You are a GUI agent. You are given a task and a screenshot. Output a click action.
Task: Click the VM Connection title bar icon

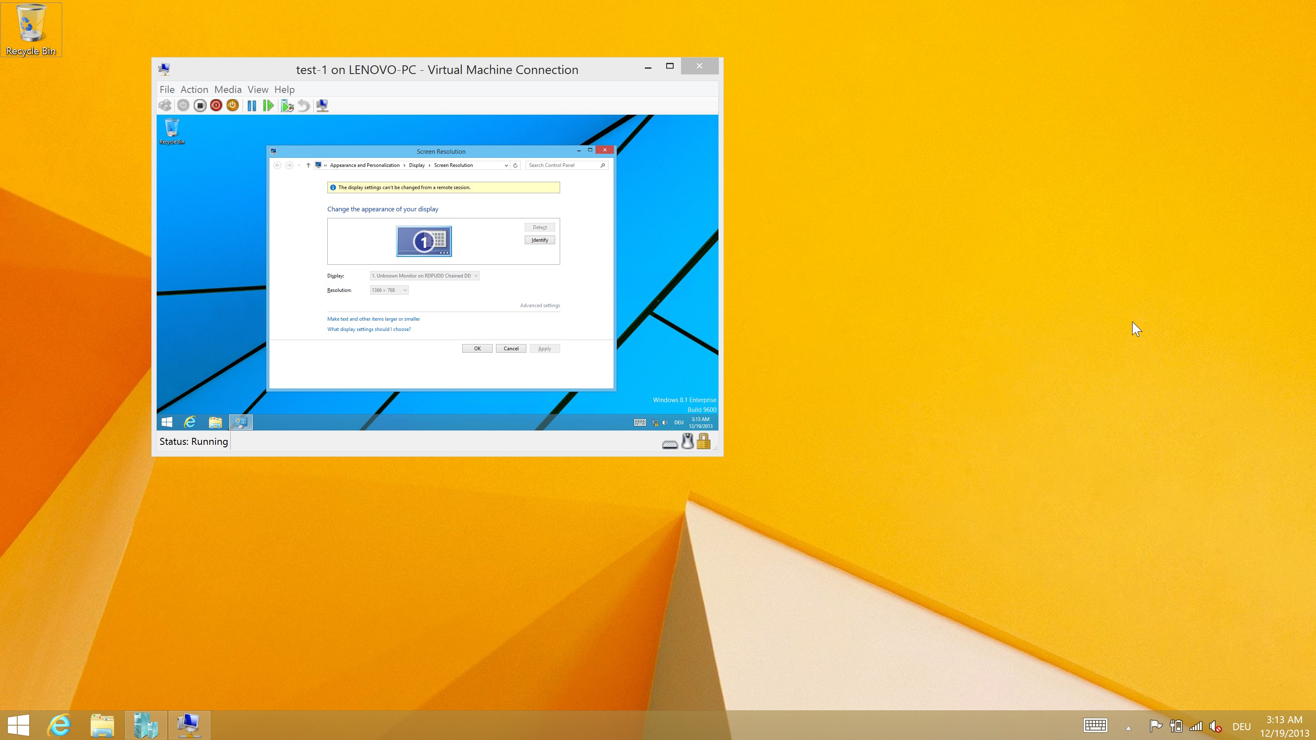pos(164,69)
